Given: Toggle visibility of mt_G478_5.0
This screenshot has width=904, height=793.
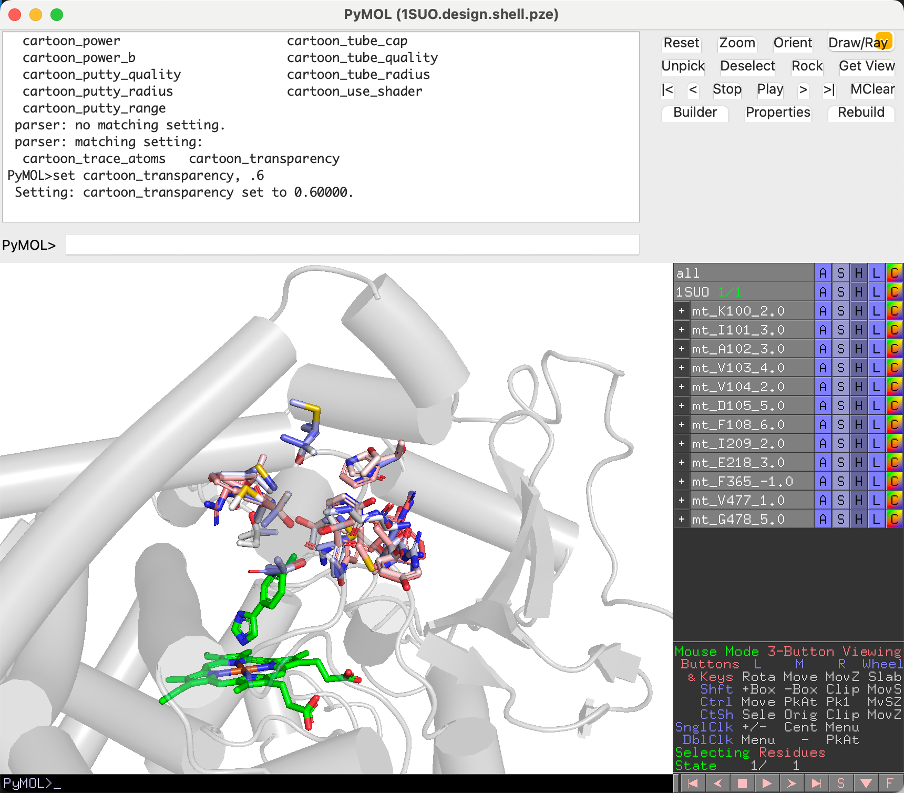Looking at the screenshot, I should 752,519.
